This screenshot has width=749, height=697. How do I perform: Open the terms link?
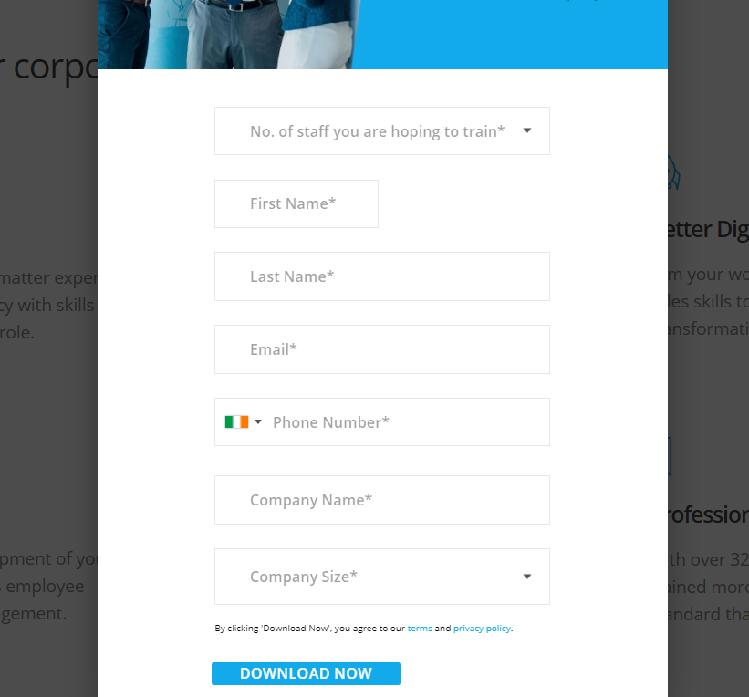(420, 629)
